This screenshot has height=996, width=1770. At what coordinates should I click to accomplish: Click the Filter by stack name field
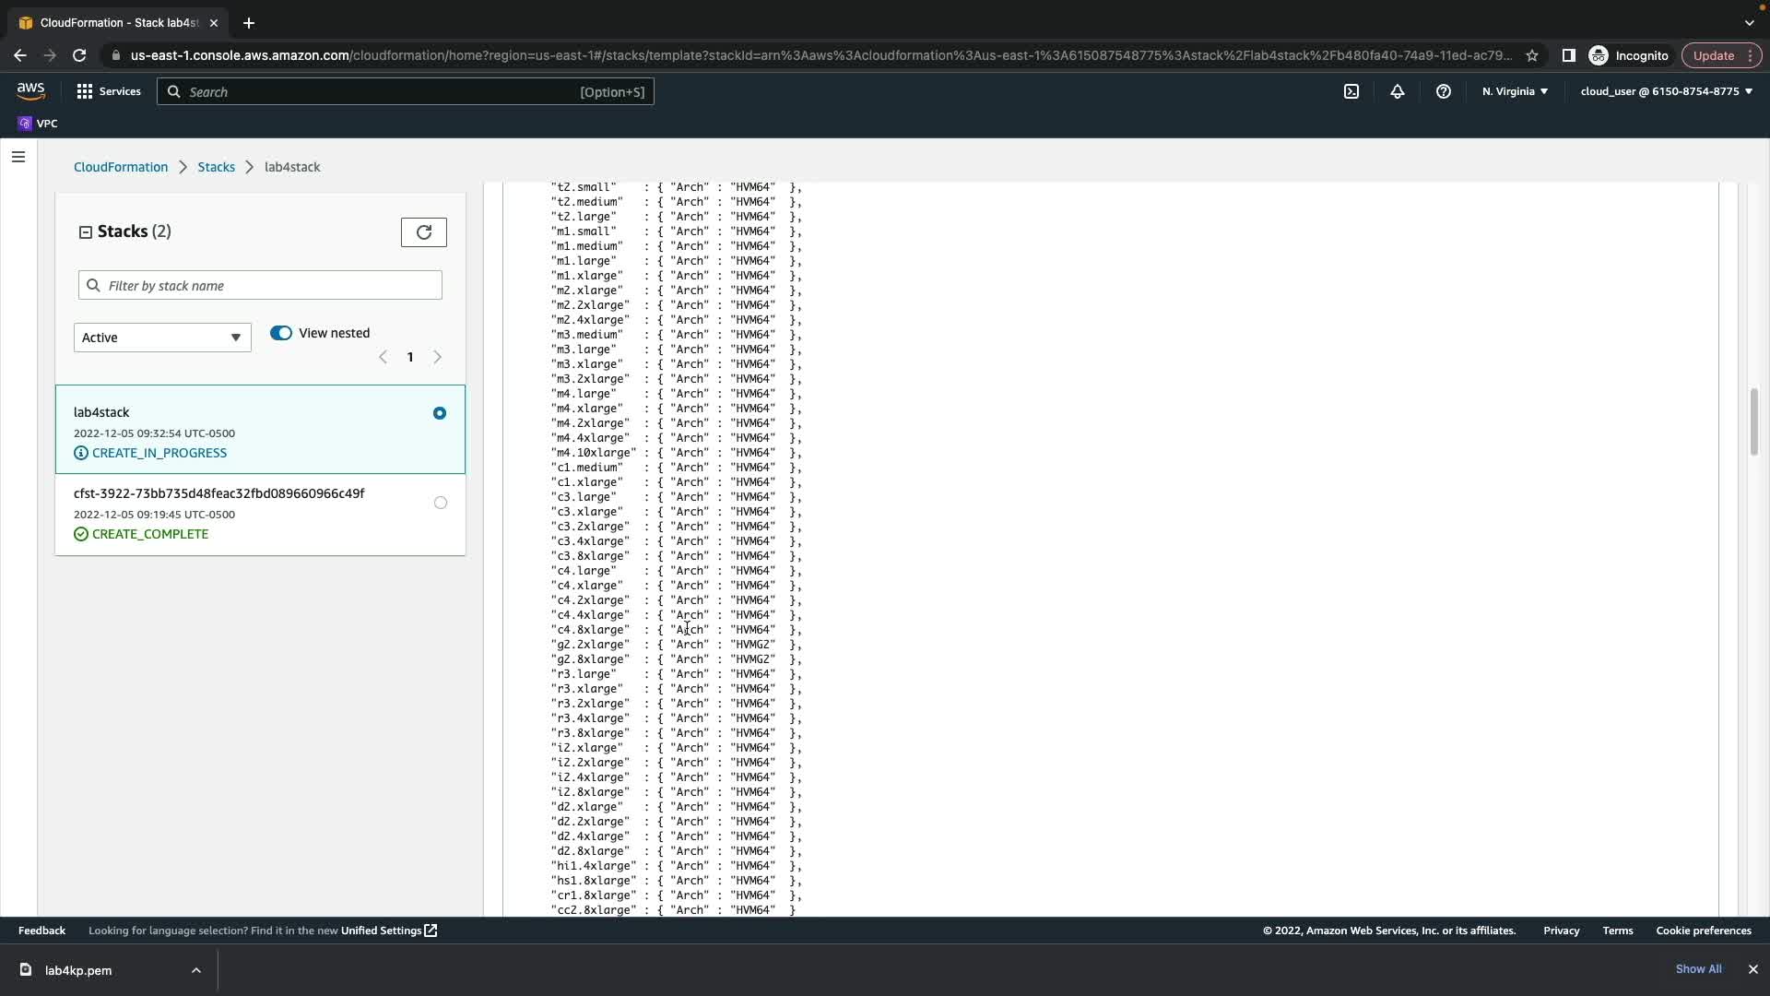pyautogui.click(x=260, y=286)
